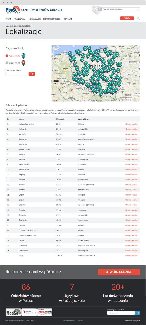The width and height of the screenshot is (146, 325).
Task: Navigate to KONTAKT
Action: pos(68,19)
